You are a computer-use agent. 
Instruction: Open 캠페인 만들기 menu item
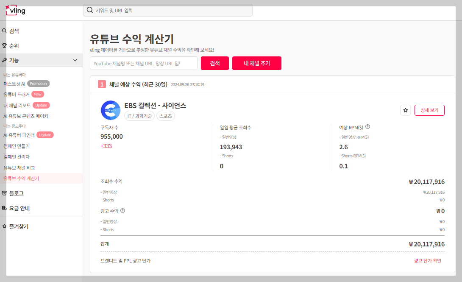pyautogui.click(x=17, y=146)
